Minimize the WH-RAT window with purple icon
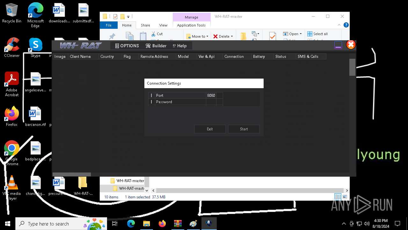The height and width of the screenshot is (230, 408). (338, 45)
